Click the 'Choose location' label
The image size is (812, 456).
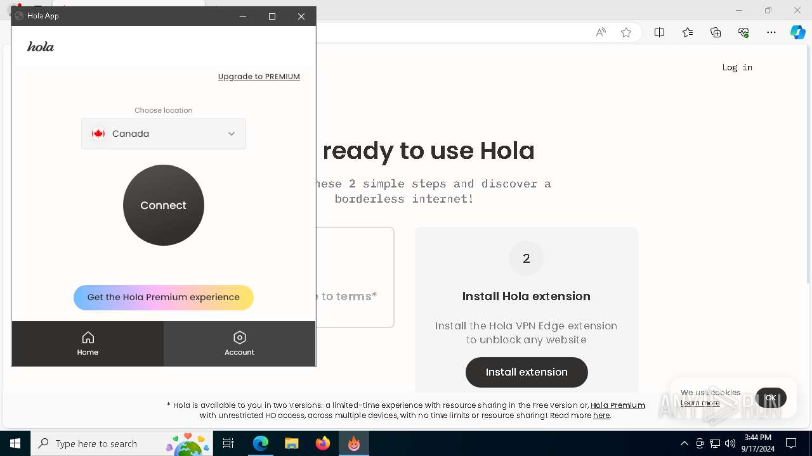[x=164, y=110]
